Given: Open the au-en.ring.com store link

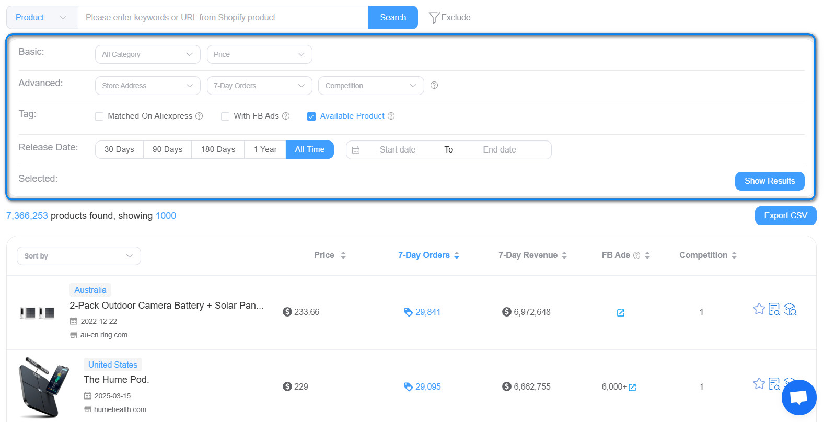Looking at the screenshot, I should tap(104, 335).
